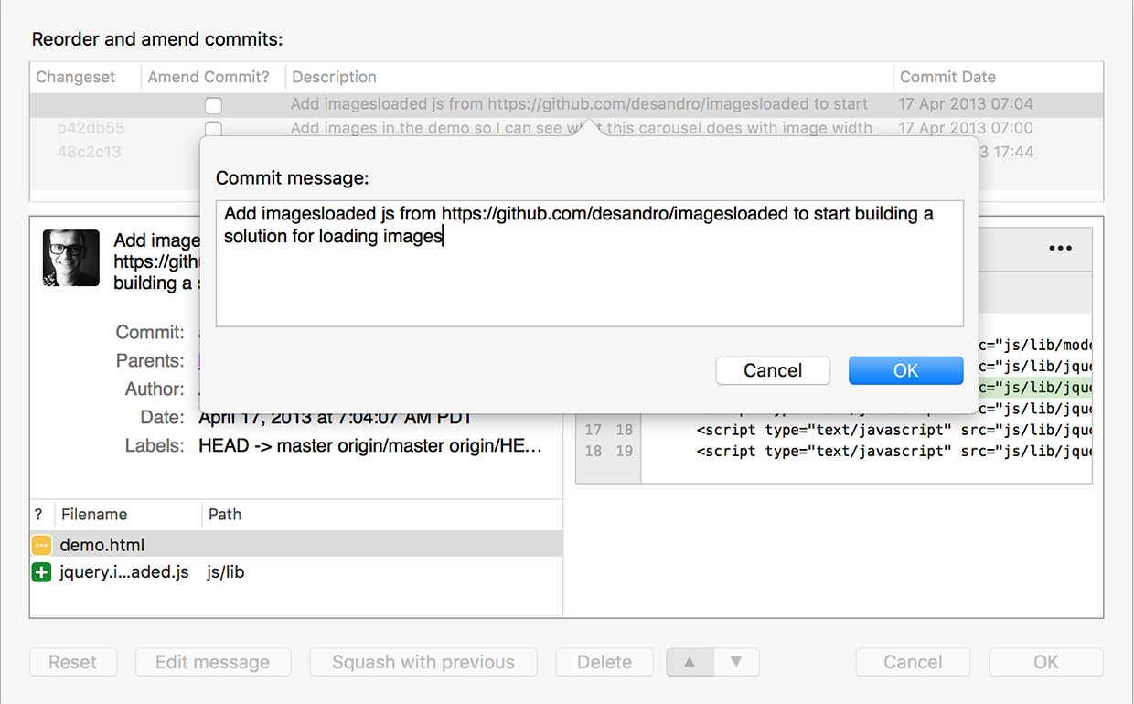The width and height of the screenshot is (1134, 704).
Task: Click the move commit up arrow
Action: click(x=690, y=662)
